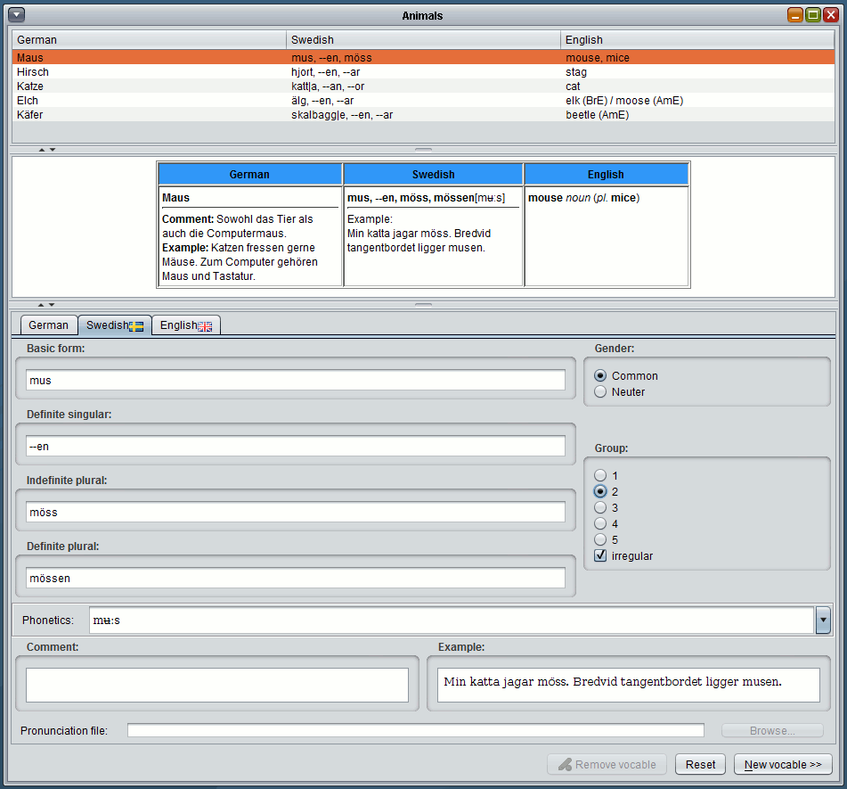Viewport: 847px width, 789px height.
Task: Click the down arrow on the lower split divider
Action: pos(52,305)
